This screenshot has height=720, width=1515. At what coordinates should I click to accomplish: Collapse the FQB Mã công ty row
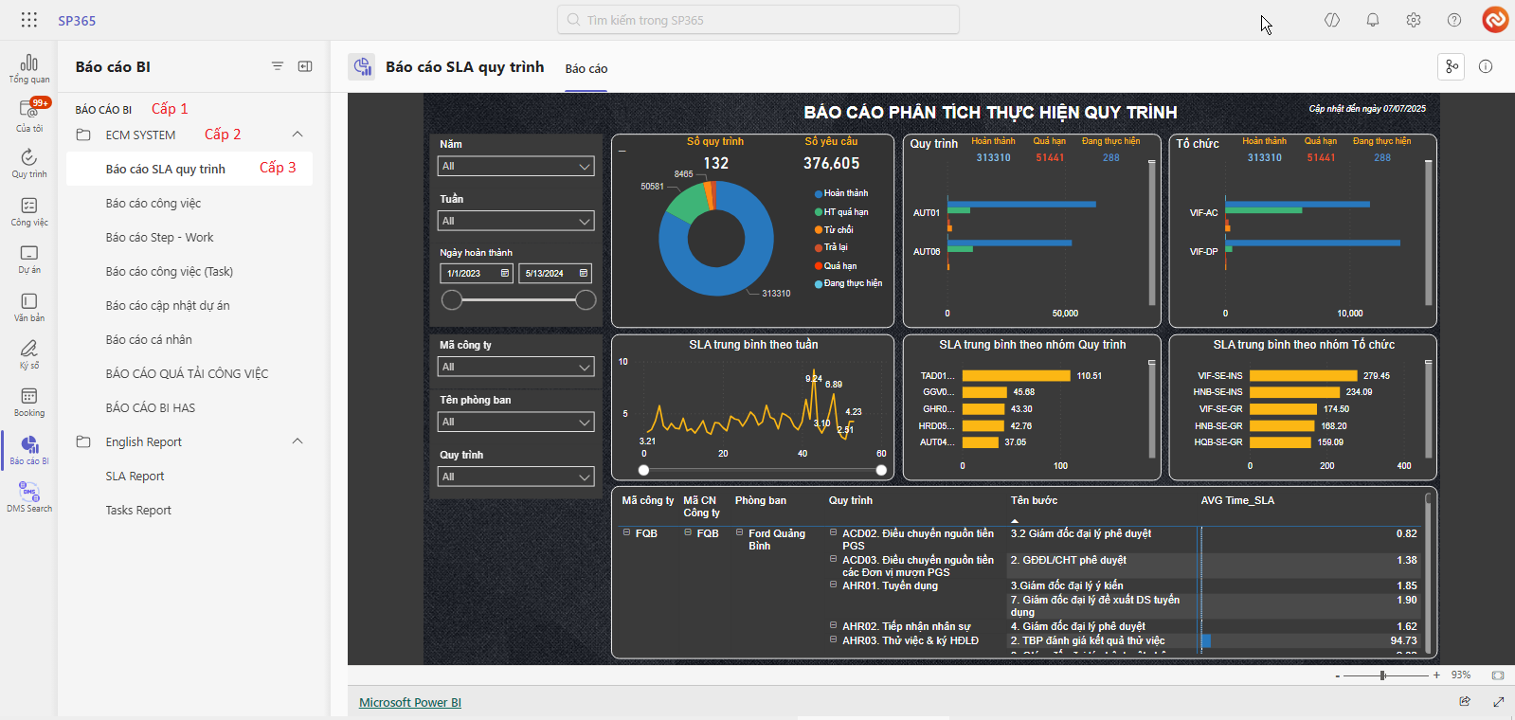pos(626,533)
